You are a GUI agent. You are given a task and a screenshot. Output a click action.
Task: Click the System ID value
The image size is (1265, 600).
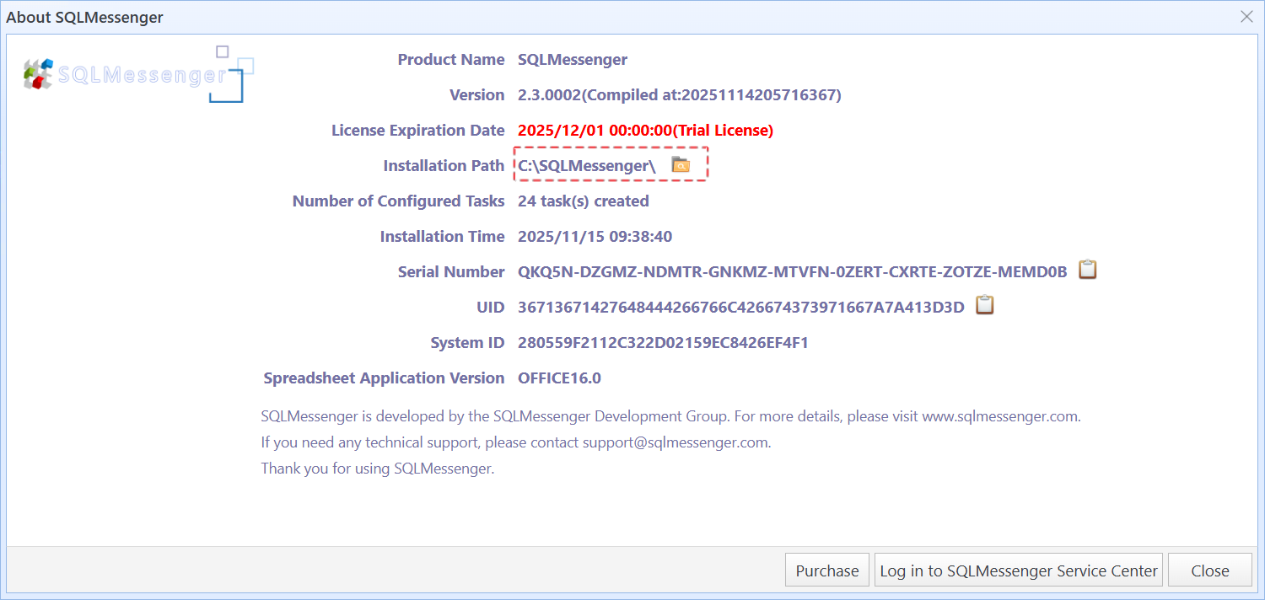662,342
